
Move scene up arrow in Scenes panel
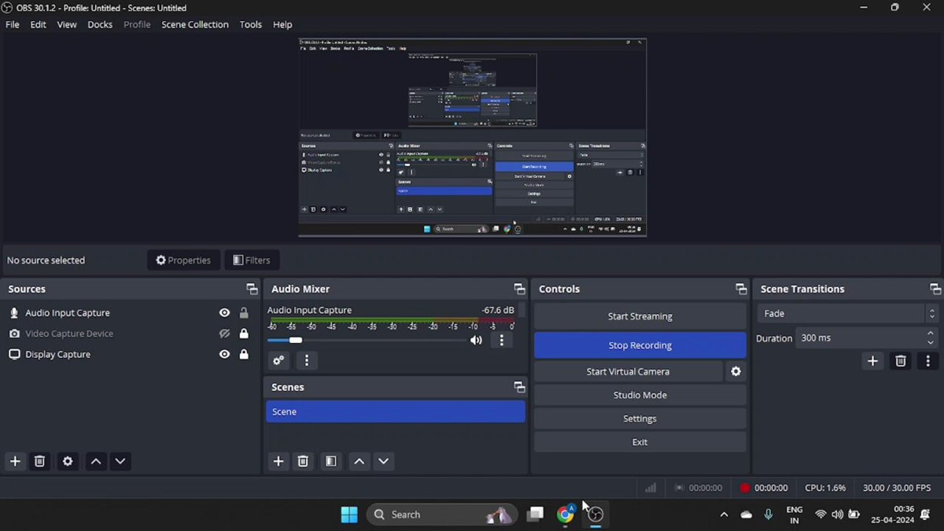click(360, 462)
